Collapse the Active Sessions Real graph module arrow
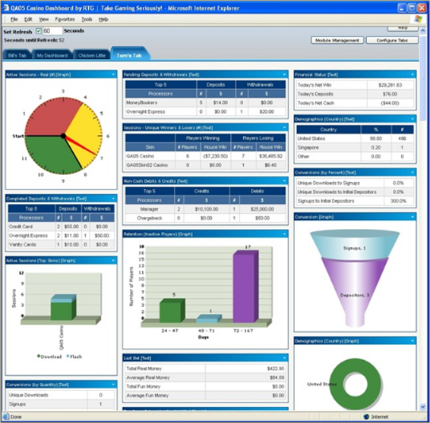Image resolution: width=430 pixels, height=423 pixels. coord(113,74)
